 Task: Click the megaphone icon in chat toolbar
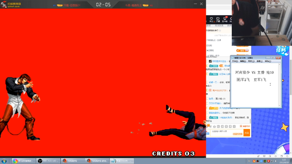(211, 126)
